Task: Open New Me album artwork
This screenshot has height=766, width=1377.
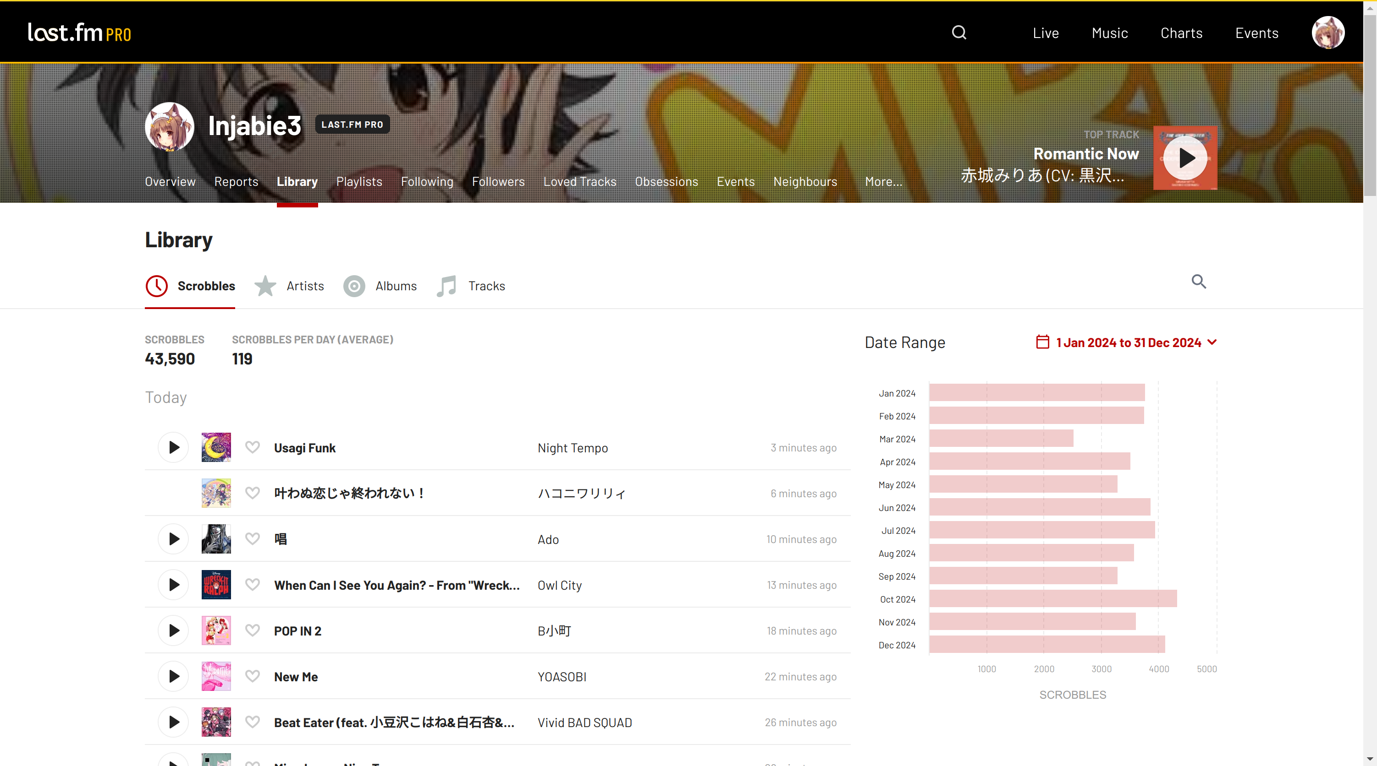Action: tap(216, 676)
